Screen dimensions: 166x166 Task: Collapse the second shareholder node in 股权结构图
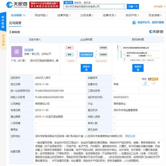[x=124, y=54]
